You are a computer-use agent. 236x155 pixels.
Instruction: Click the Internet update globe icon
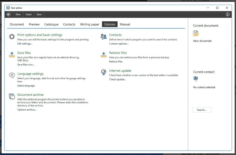pyautogui.click(x=104, y=72)
